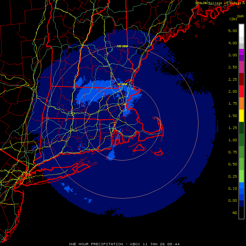Viewport: 246px width, 246px height.
Task: Click the 'ND' no-data label
Action: click(x=235, y=213)
